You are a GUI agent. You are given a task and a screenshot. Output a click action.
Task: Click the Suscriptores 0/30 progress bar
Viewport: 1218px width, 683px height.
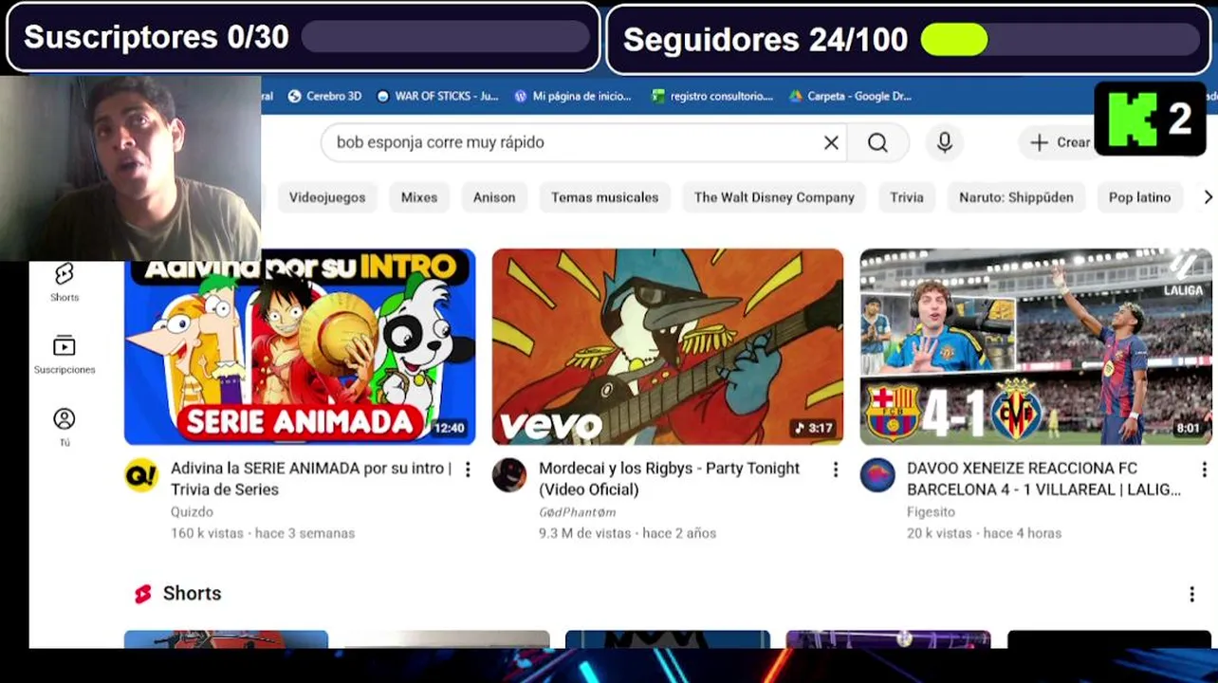coord(446,37)
